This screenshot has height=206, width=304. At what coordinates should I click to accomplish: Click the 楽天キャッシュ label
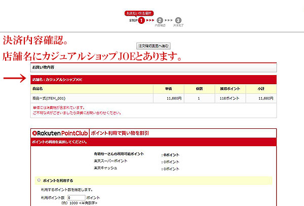coord(105,168)
